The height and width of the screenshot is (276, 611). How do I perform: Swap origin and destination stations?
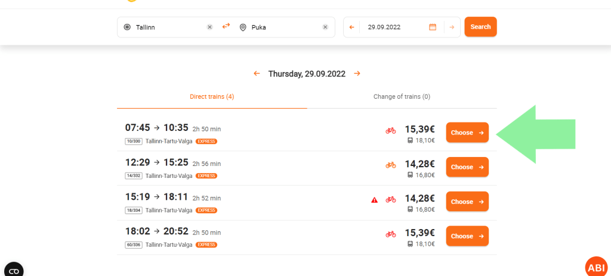pos(226,26)
